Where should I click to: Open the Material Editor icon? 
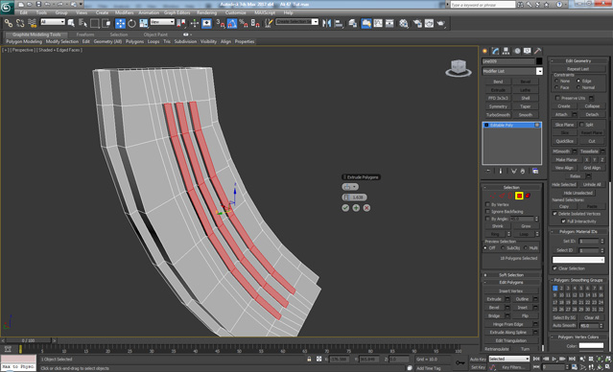pos(404,23)
